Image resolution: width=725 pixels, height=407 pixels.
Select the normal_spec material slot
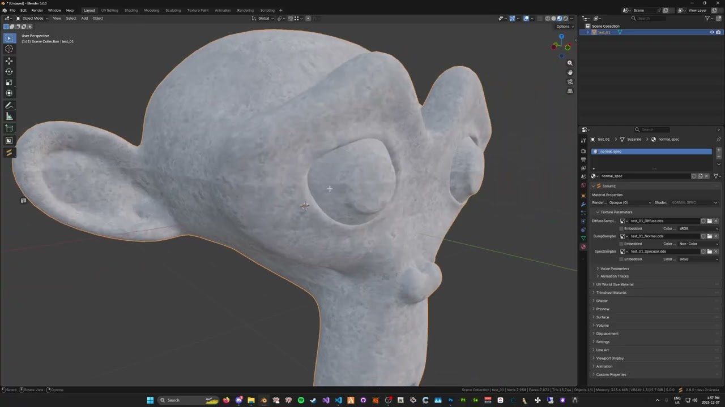pyautogui.click(x=651, y=151)
